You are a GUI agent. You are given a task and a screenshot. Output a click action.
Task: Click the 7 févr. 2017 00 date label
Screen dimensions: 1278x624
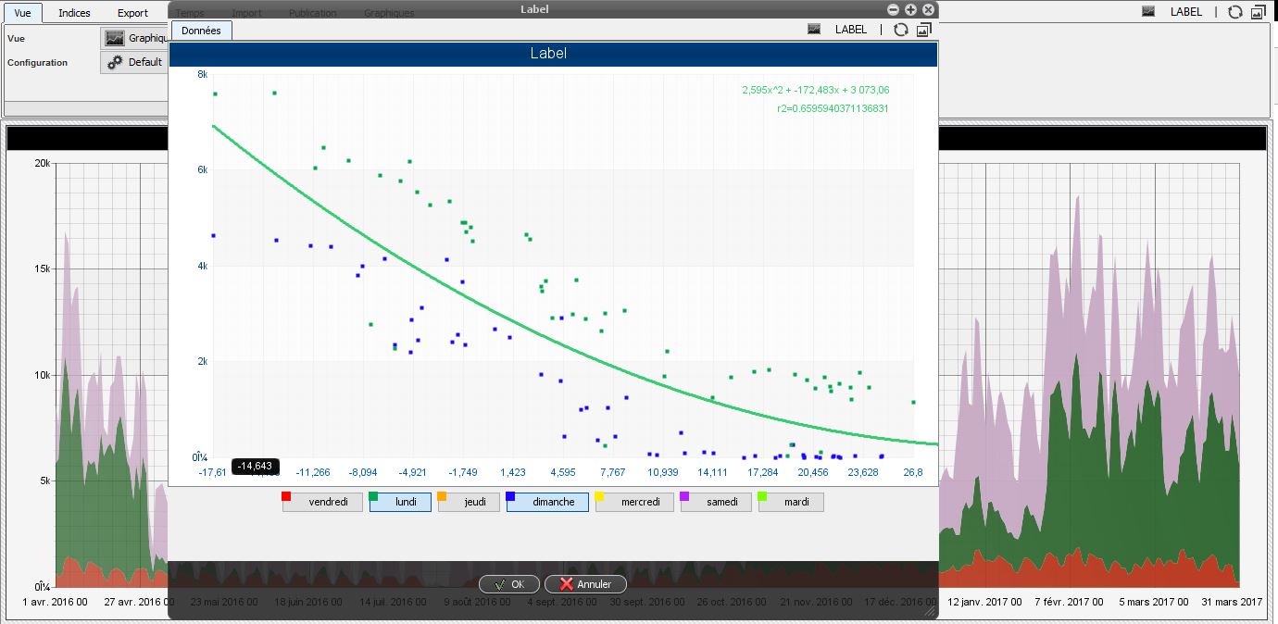click(1071, 602)
